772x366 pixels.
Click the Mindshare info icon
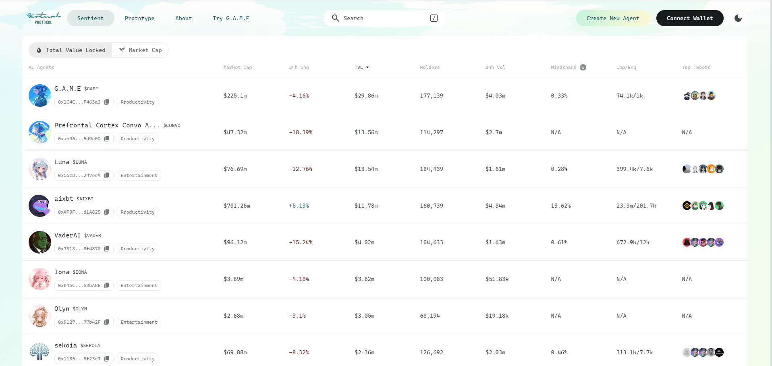pos(583,67)
